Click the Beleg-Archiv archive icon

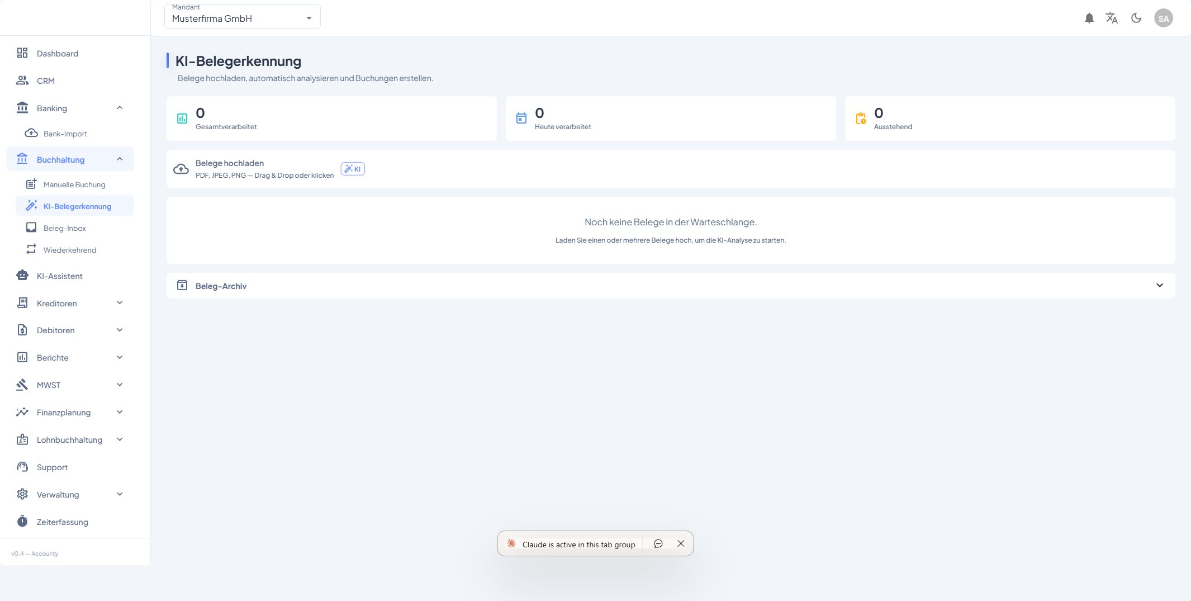coord(182,286)
